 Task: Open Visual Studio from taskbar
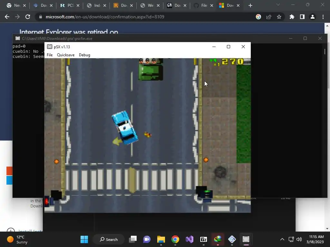[189, 239]
